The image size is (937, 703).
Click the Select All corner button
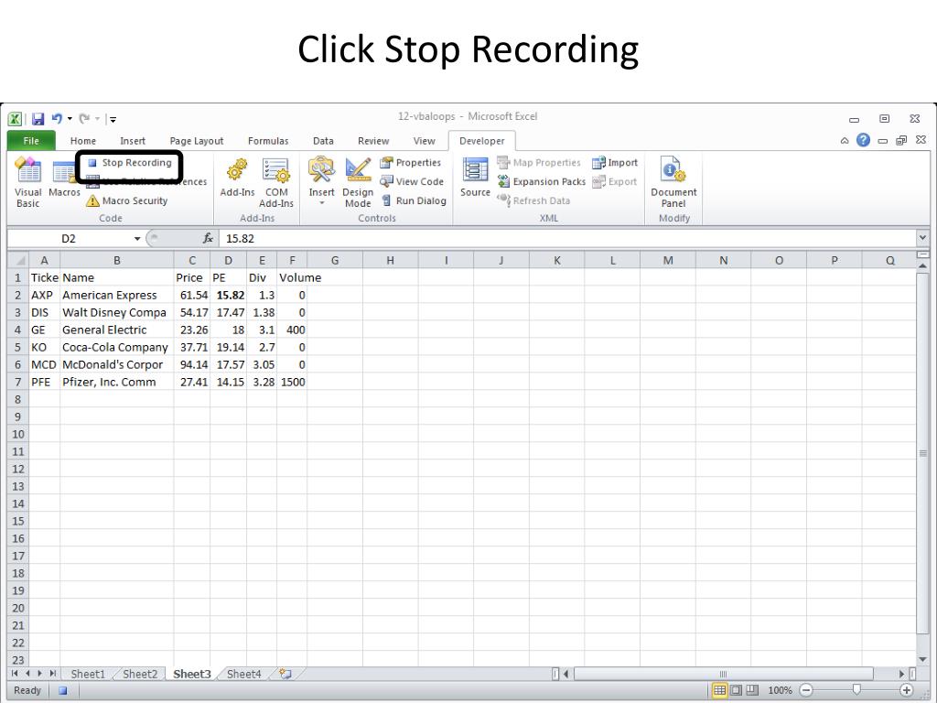[18, 260]
